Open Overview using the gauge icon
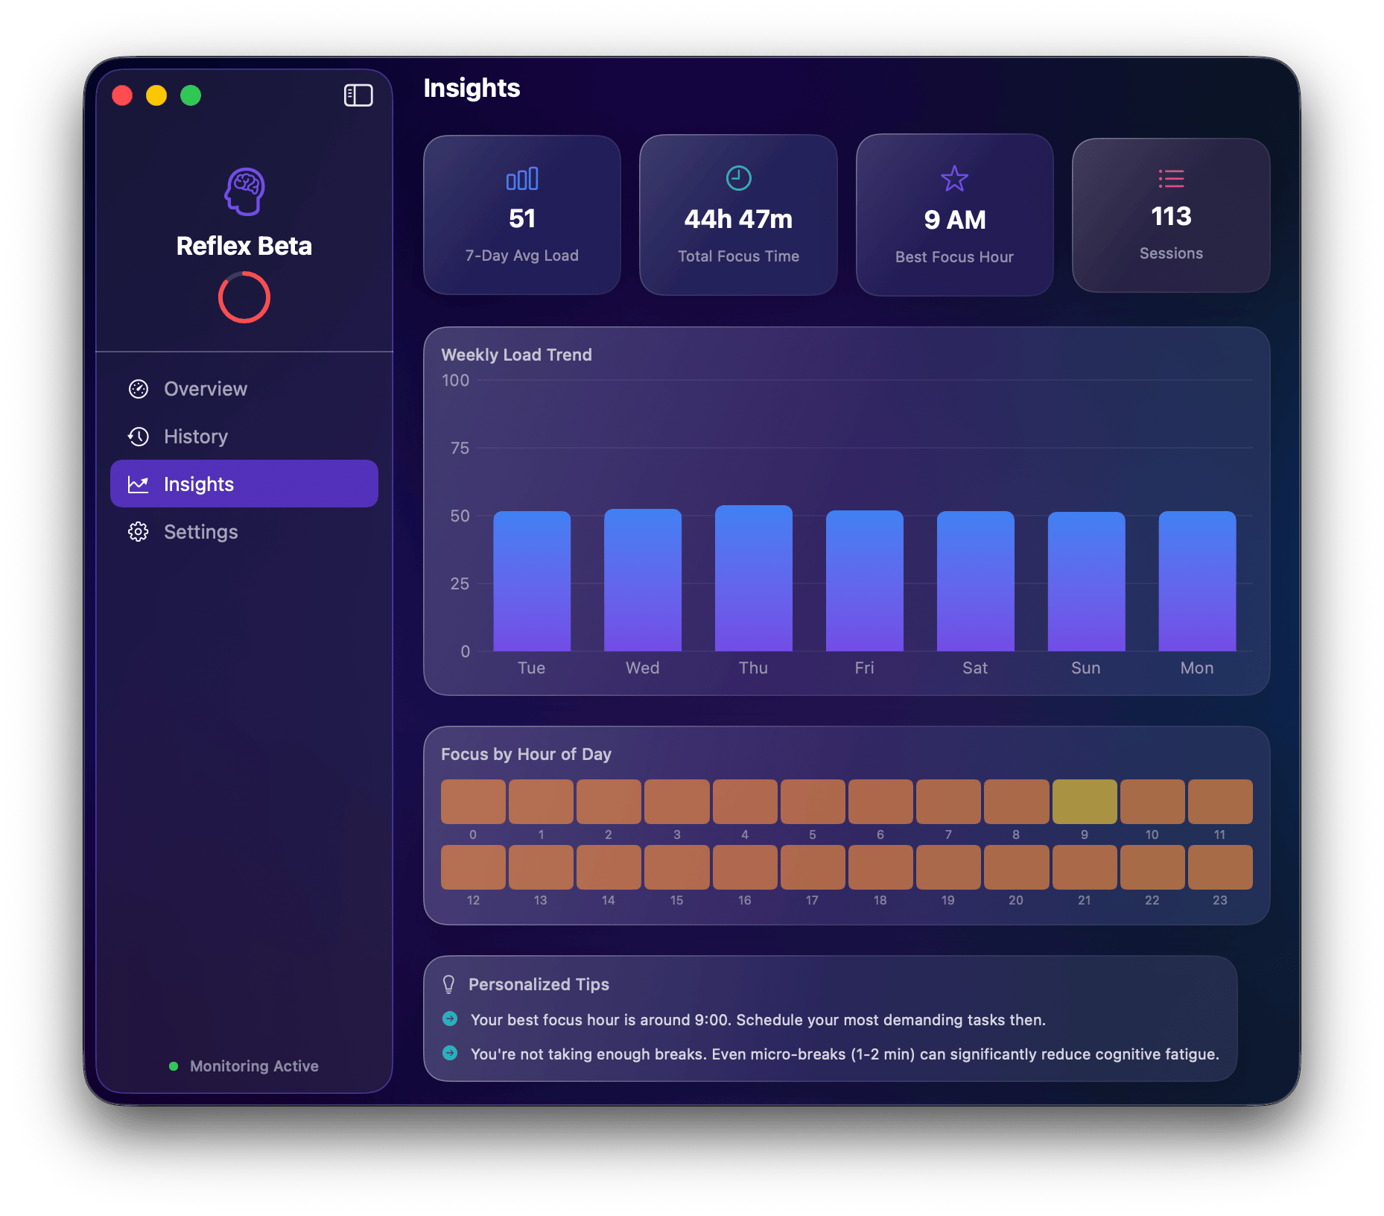This screenshot has width=1384, height=1216. [139, 388]
